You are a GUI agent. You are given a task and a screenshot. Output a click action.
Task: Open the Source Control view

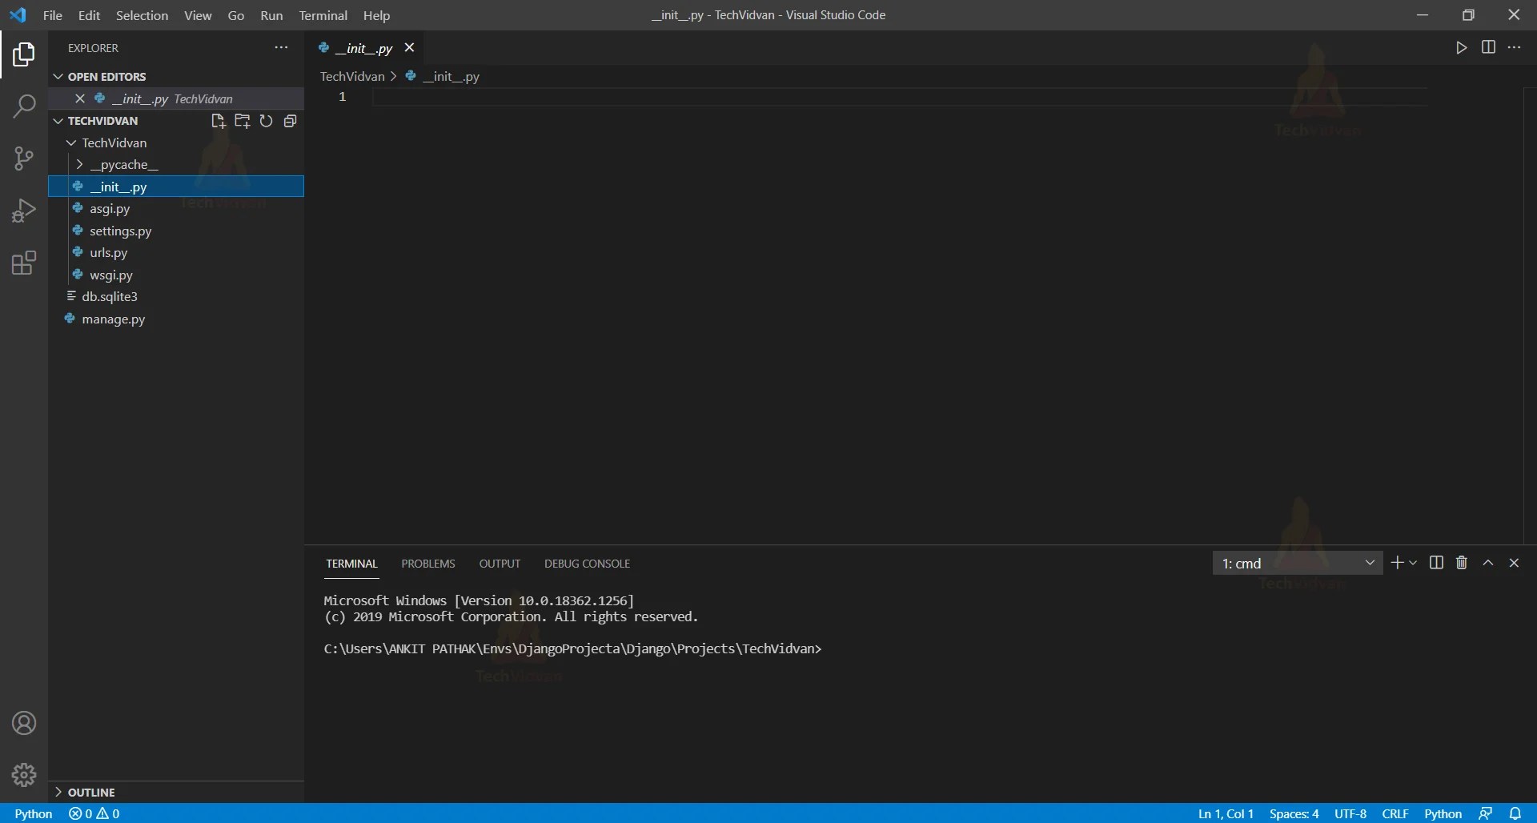(x=24, y=158)
